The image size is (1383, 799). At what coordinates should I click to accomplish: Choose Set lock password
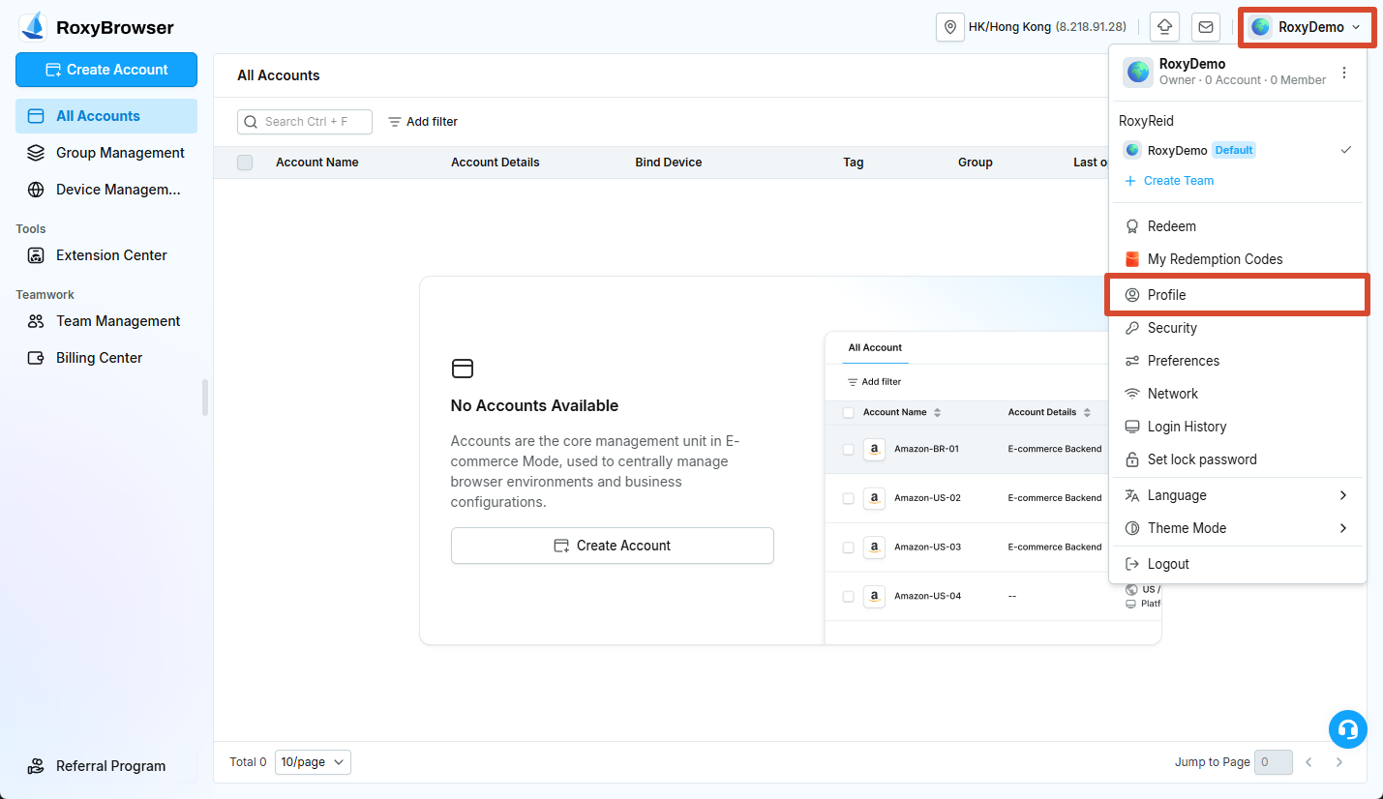coord(1238,459)
